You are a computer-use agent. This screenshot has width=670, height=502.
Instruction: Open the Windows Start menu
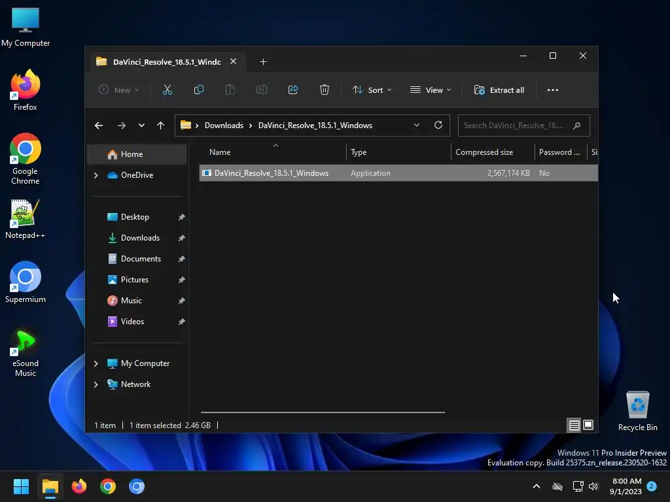(21, 486)
